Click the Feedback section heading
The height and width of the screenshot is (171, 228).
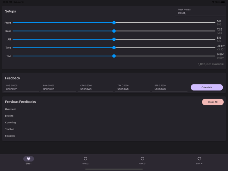(13, 78)
